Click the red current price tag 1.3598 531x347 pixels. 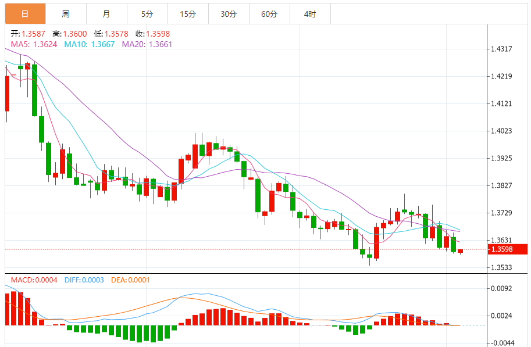[x=507, y=249]
